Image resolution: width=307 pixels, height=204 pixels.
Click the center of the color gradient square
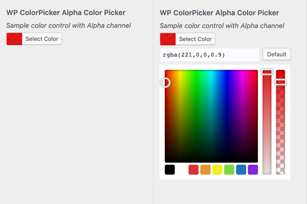211,116
